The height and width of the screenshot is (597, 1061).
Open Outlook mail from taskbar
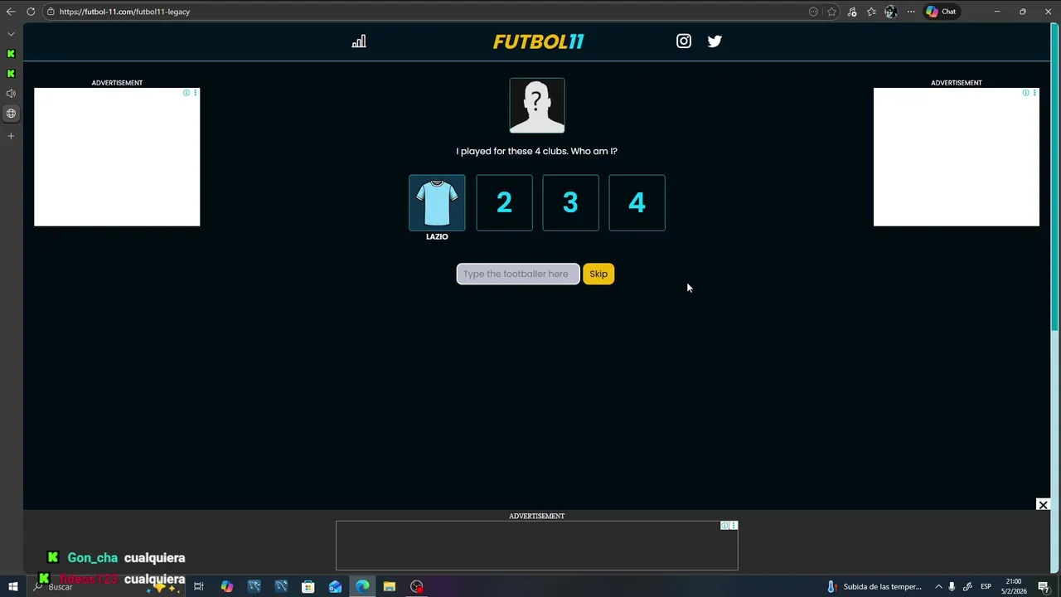click(335, 587)
